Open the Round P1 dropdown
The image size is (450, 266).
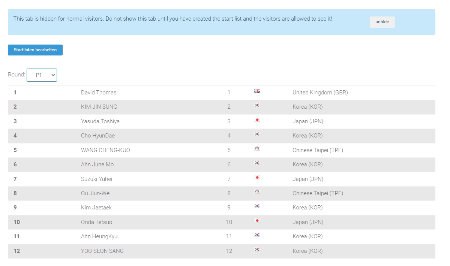(x=42, y=75)
